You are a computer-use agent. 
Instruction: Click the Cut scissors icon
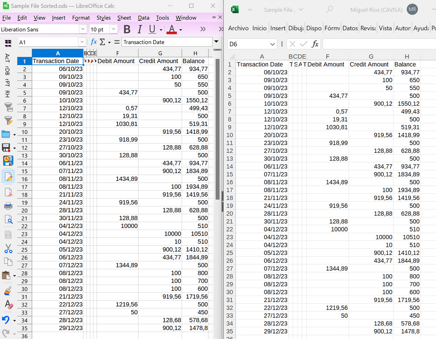(8, 249)
